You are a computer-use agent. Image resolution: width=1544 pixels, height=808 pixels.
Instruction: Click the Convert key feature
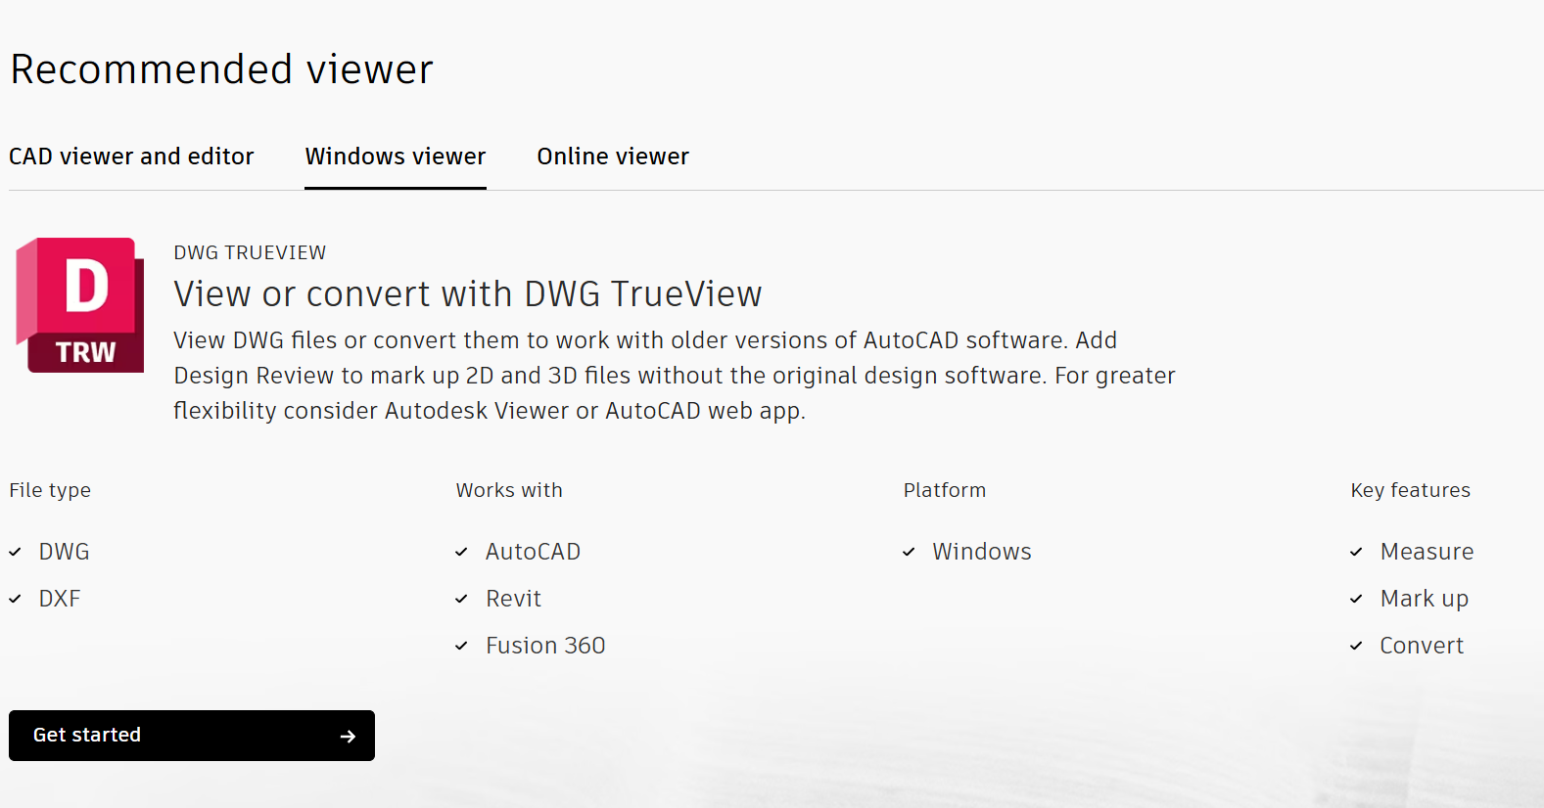click(x=1422, y=646)
